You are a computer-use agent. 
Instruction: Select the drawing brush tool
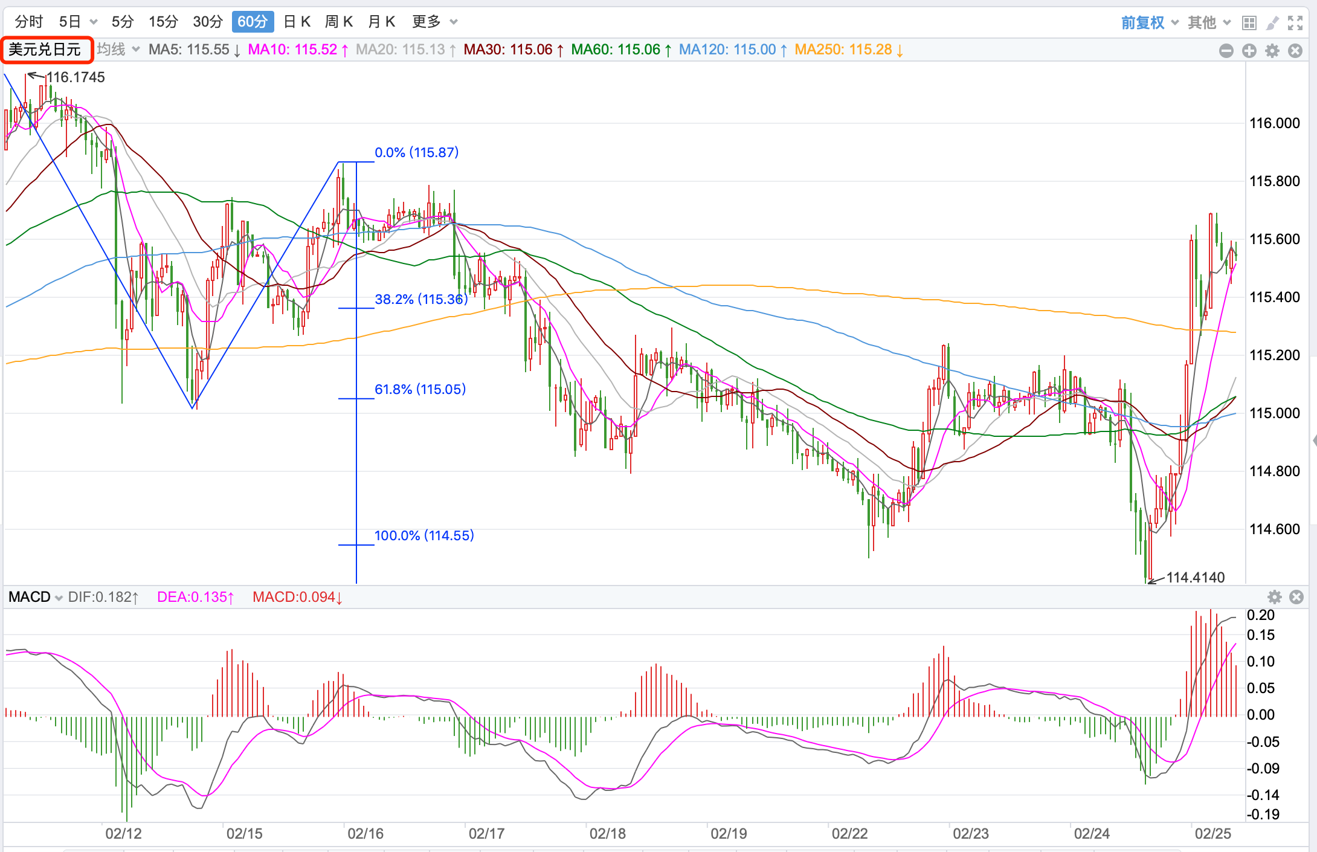tap(1272, 23)
